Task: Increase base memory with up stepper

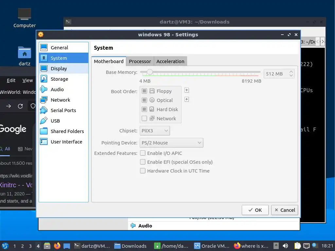Action: click(x=291, y=72)
